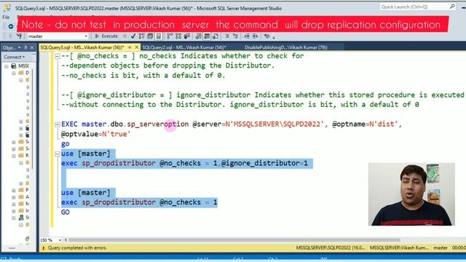Click the warning icon in status bar
Screen dimensions: 466x262
point(43,247)
